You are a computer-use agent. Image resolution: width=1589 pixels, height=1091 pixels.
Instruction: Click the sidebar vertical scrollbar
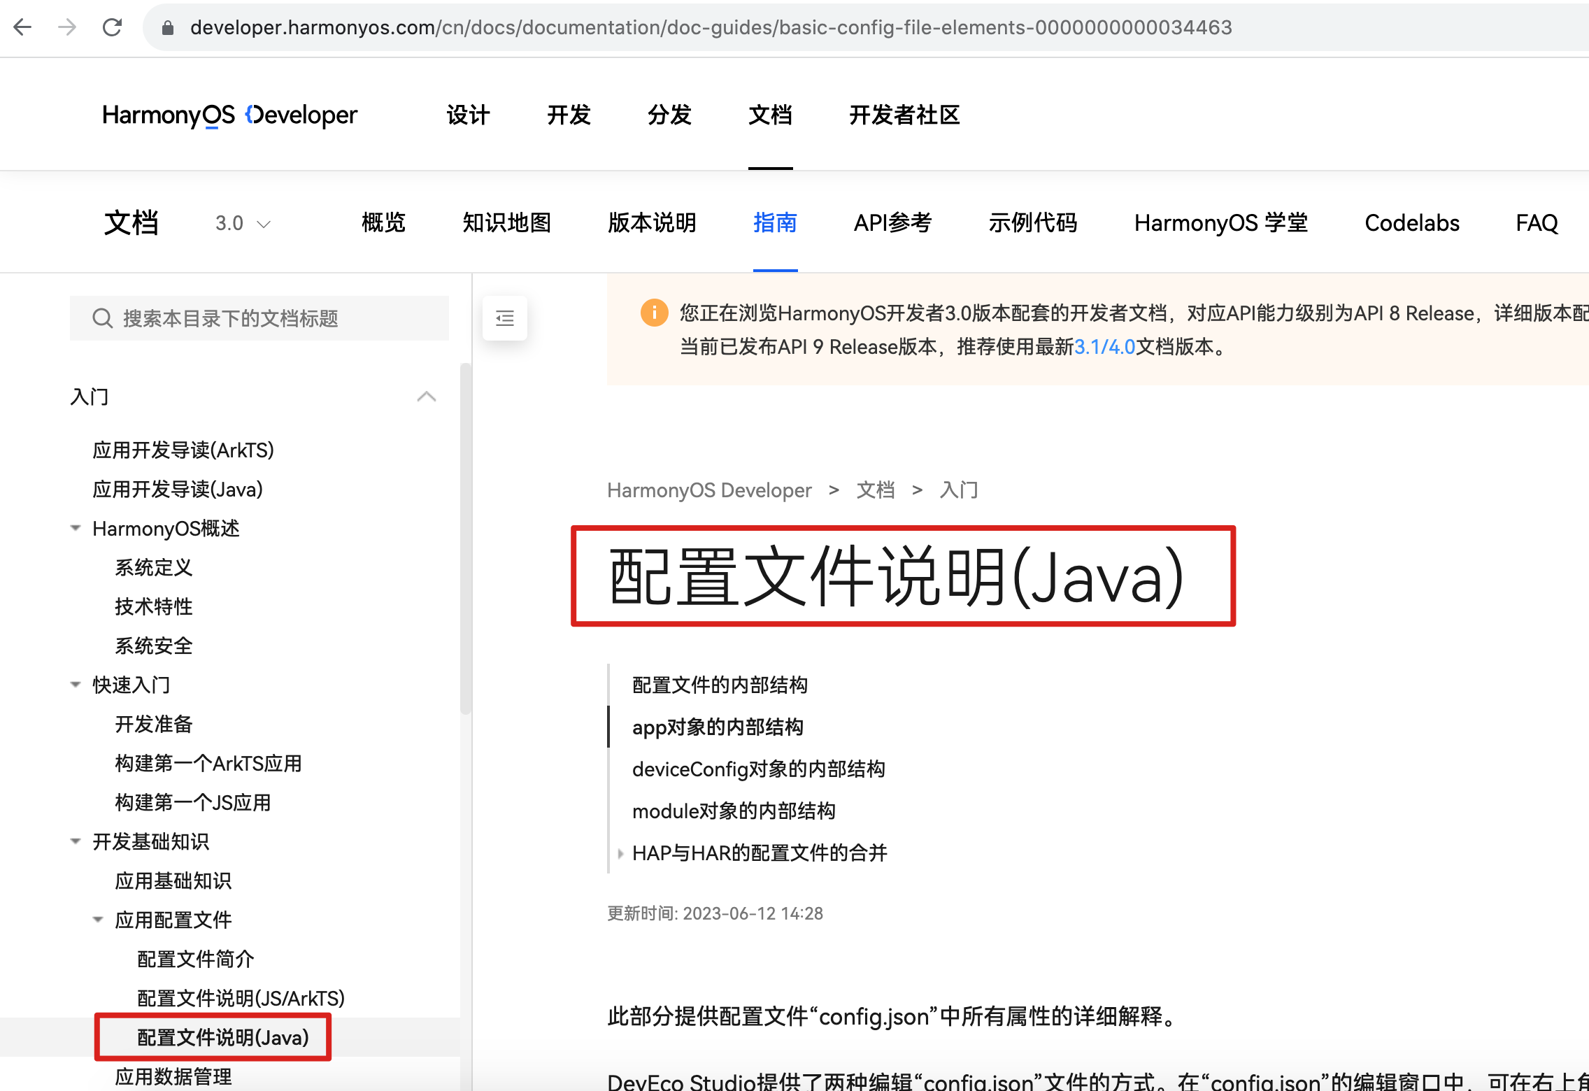point(466,539)
